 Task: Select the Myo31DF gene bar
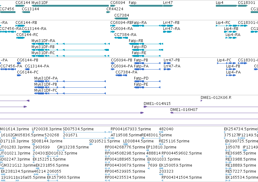pyautogui.click(x=70, y=6)
